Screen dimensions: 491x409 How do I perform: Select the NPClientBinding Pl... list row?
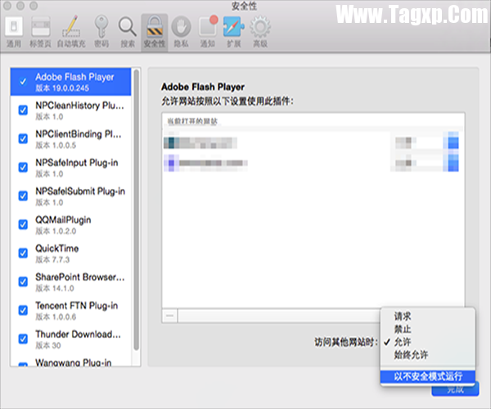pyautogui.click(x=70, y=138)
